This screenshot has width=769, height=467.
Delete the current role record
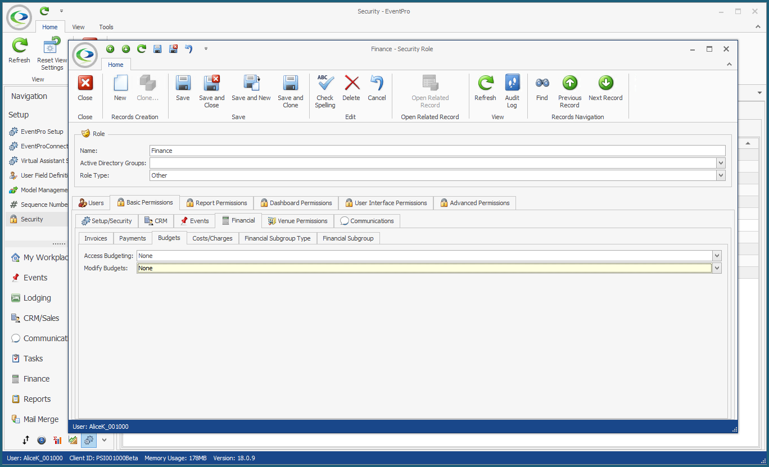pyautogui.click(x=351, y=88)
